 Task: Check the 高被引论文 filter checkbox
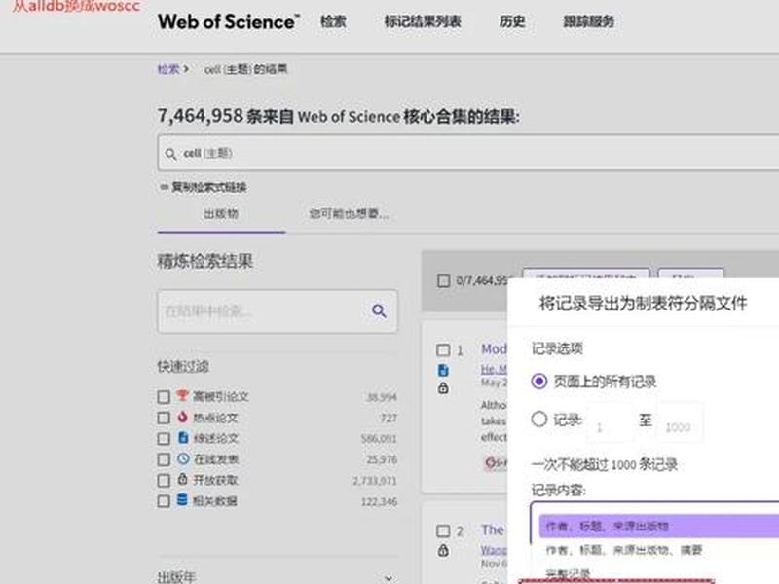(164, 397)
